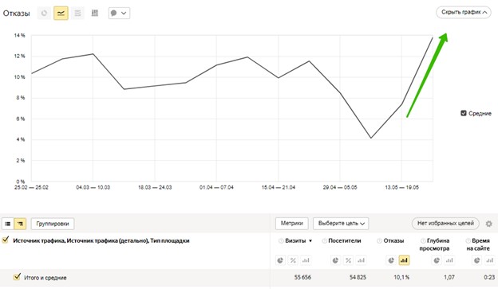Switch to pie chart view icon
Viewport: 498px width, 289px height.
[44, 13]
